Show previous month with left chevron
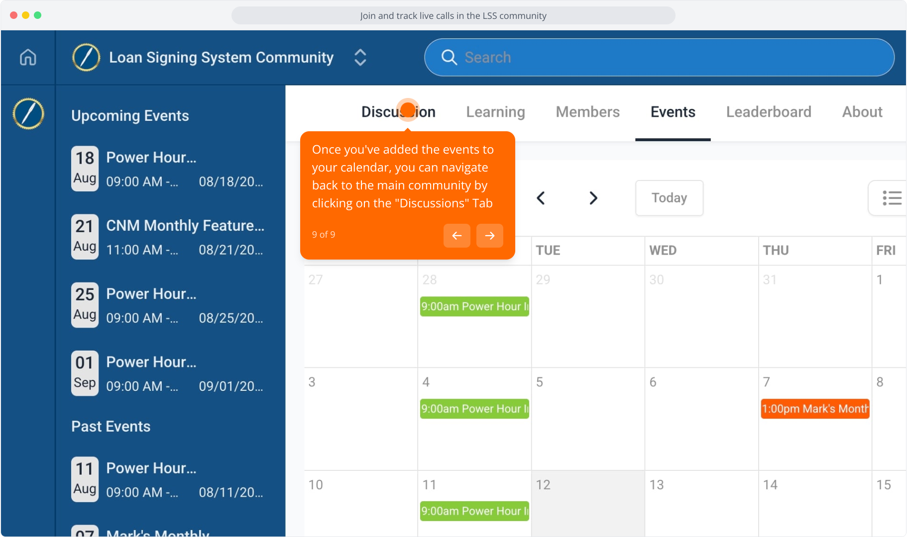The height and width of the screenshot is (537, 907). [541, 198]
